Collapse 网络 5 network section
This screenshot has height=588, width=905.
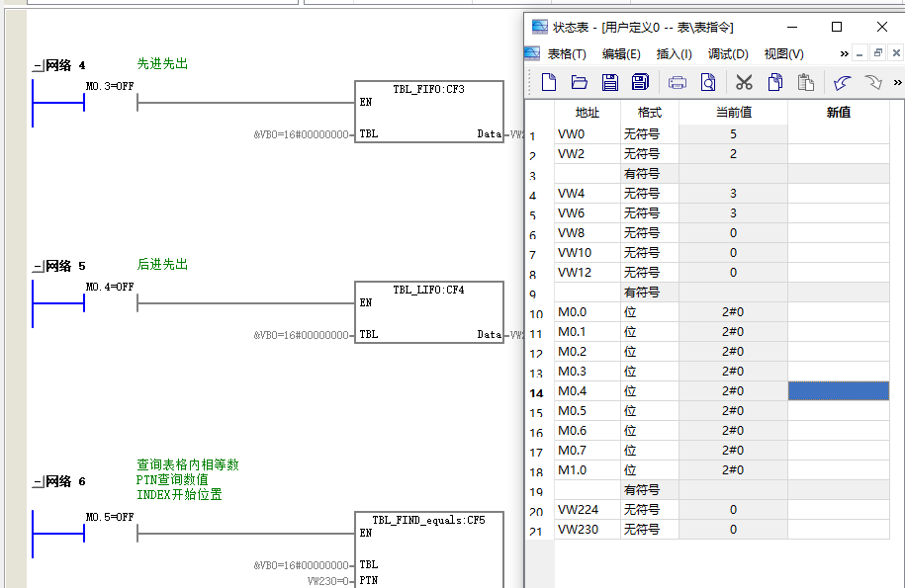click(39, 267)
